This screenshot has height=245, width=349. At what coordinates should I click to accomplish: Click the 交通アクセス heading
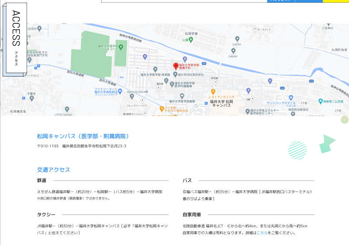53,170
